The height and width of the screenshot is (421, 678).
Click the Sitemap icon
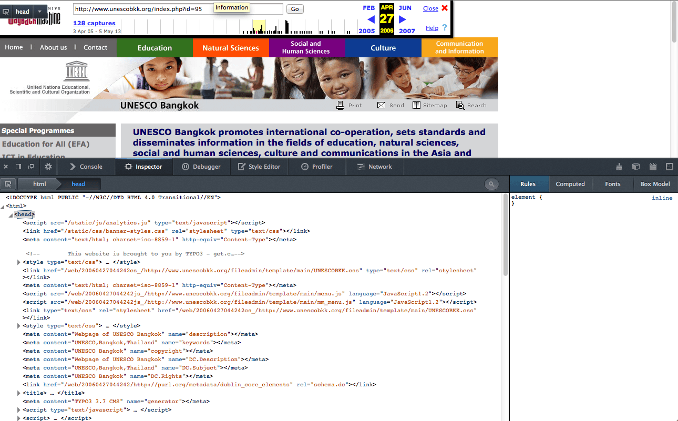coord(416,105)
